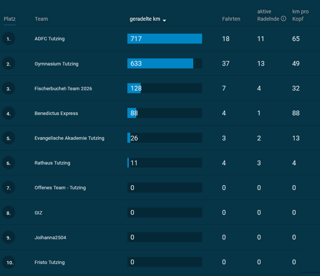320x276 pixels.
Task: Click the rank 1 circle badge
Action: [x=9, y=39]
